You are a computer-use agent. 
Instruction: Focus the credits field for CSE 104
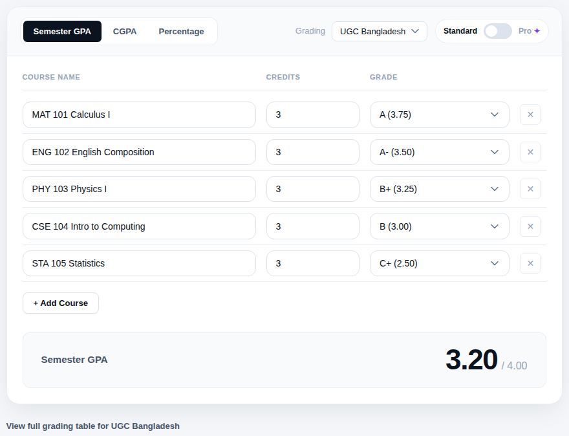click(313, 226)
